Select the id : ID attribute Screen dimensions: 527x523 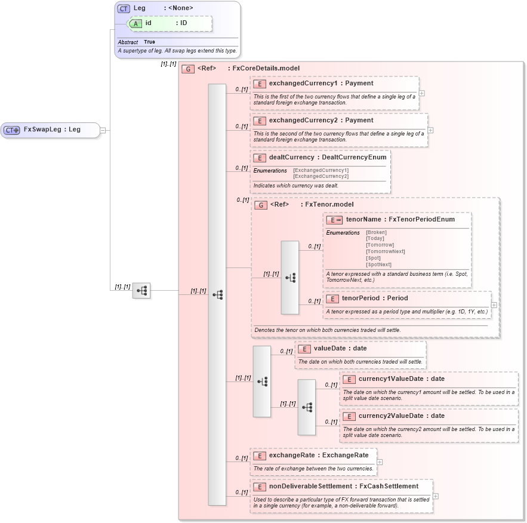coord(171,23)
